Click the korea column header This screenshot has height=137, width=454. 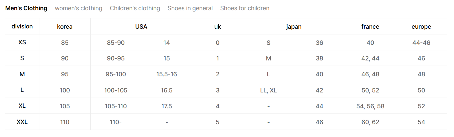tap(65, 27)
